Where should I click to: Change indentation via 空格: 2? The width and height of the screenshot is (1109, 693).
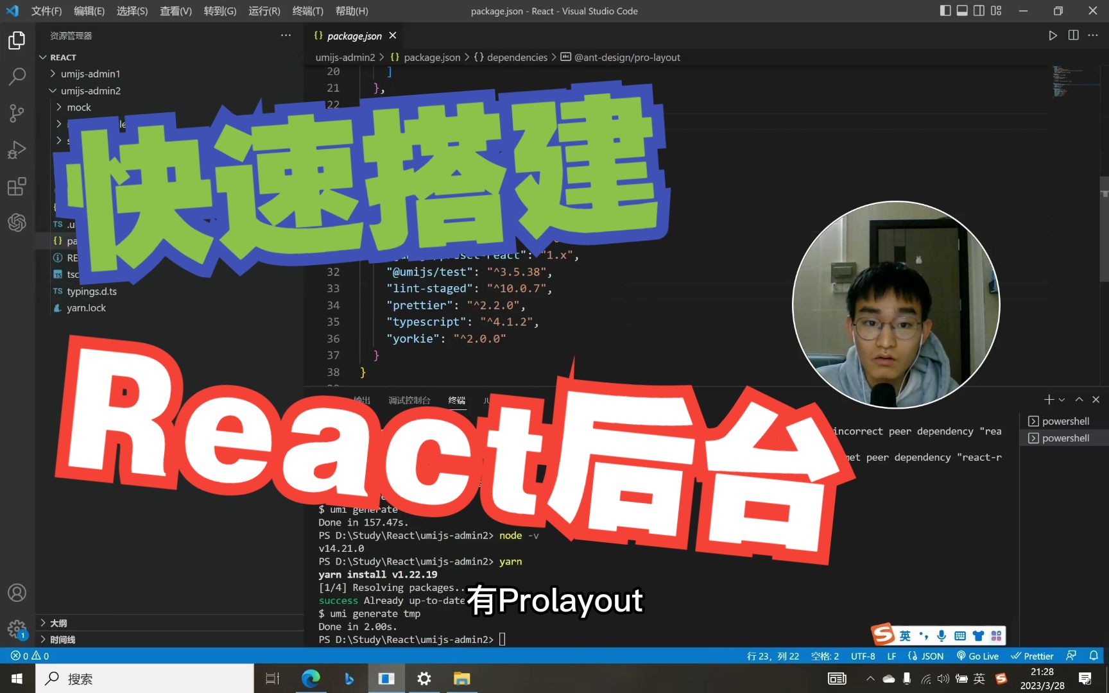825,656
